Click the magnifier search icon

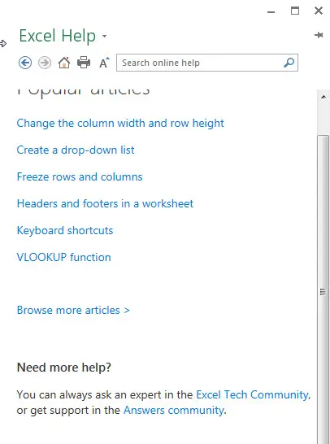[x=289, y=63]
